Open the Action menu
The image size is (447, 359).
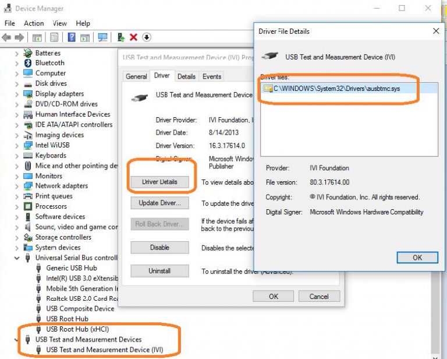34,23
